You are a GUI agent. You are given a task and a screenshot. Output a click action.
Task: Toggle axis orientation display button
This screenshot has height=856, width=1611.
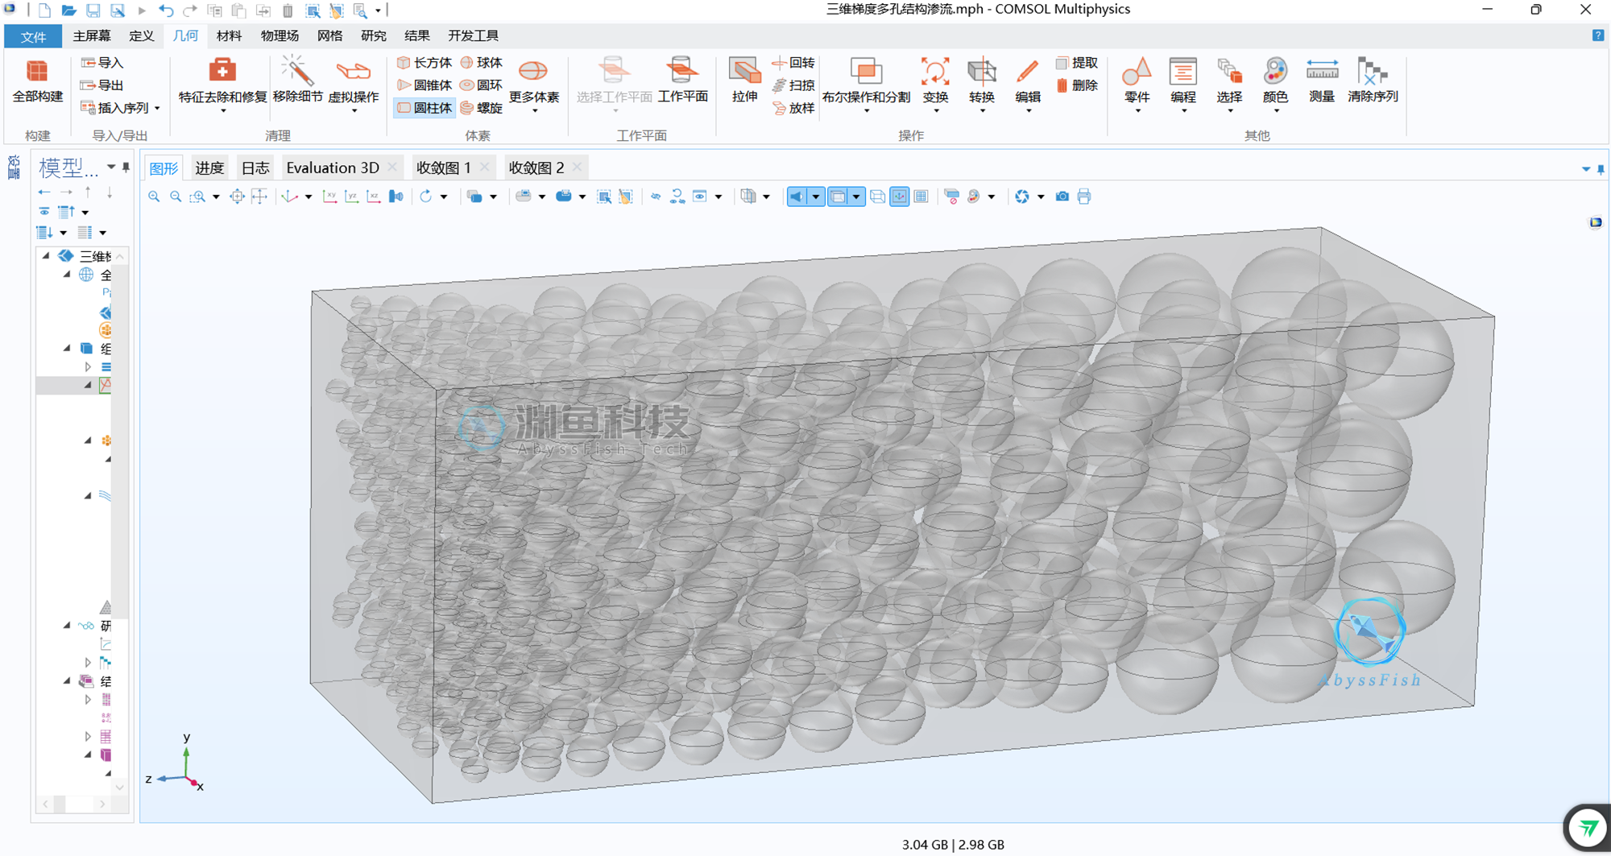900,196
